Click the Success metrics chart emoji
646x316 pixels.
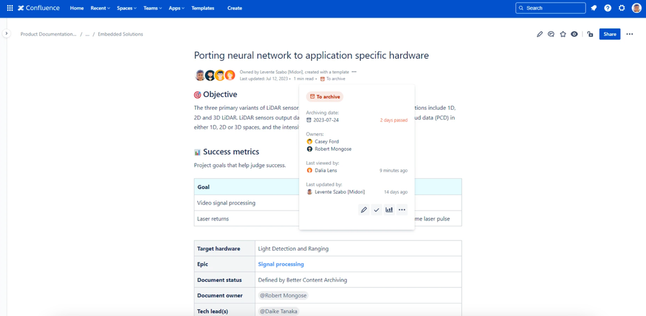(x=197, y=153)
